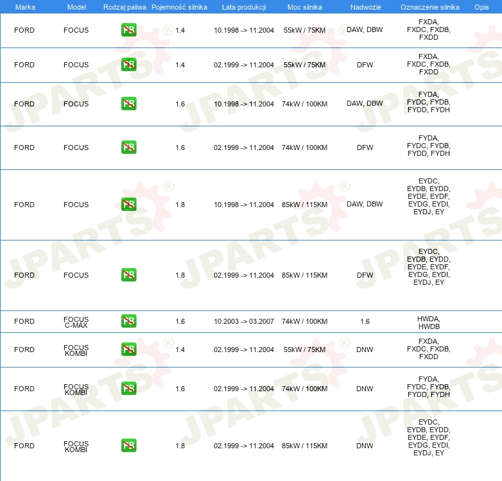Click the petrol fuel icon for Focus 1.4 DAW, DBW

click(x=128, y=30)
